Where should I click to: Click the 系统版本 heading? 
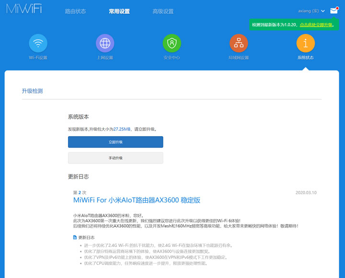point(78,116)
